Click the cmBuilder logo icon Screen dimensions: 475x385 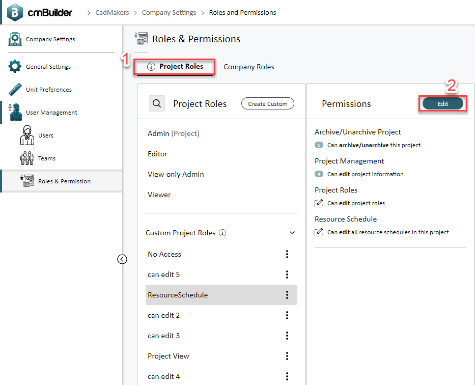click(15, 12)
